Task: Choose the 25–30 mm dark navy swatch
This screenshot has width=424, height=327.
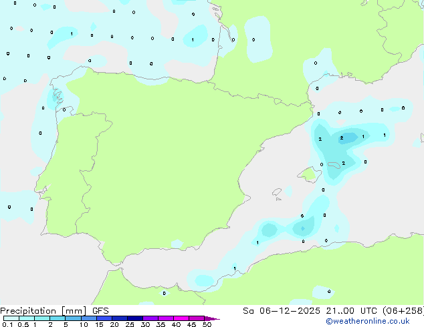Action: coord(134,318)
